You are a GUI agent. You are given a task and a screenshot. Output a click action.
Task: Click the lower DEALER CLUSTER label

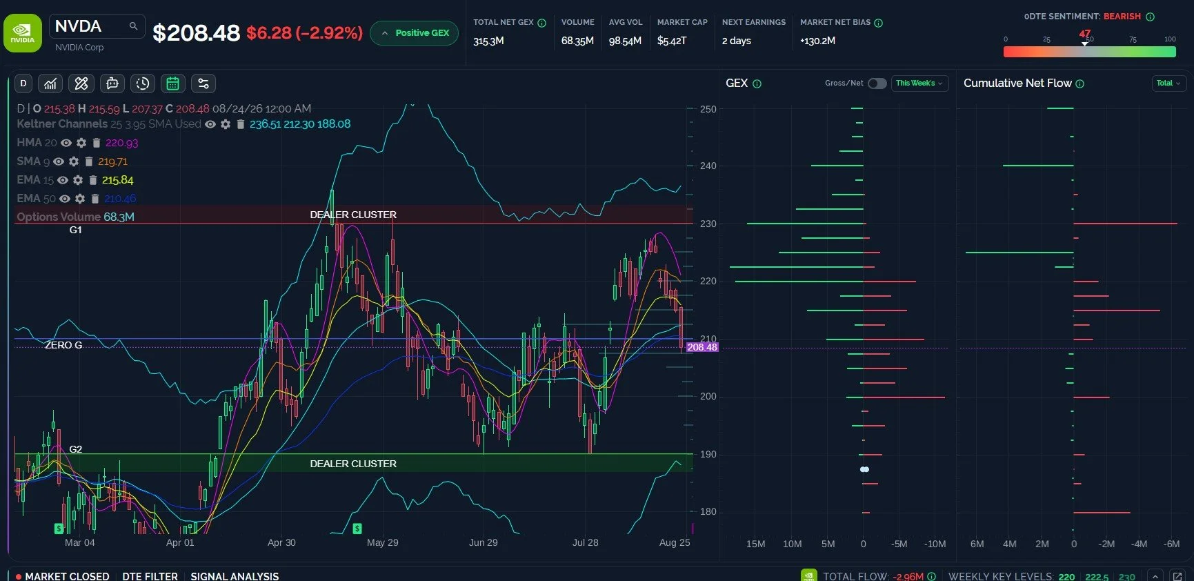coord(353,464)
